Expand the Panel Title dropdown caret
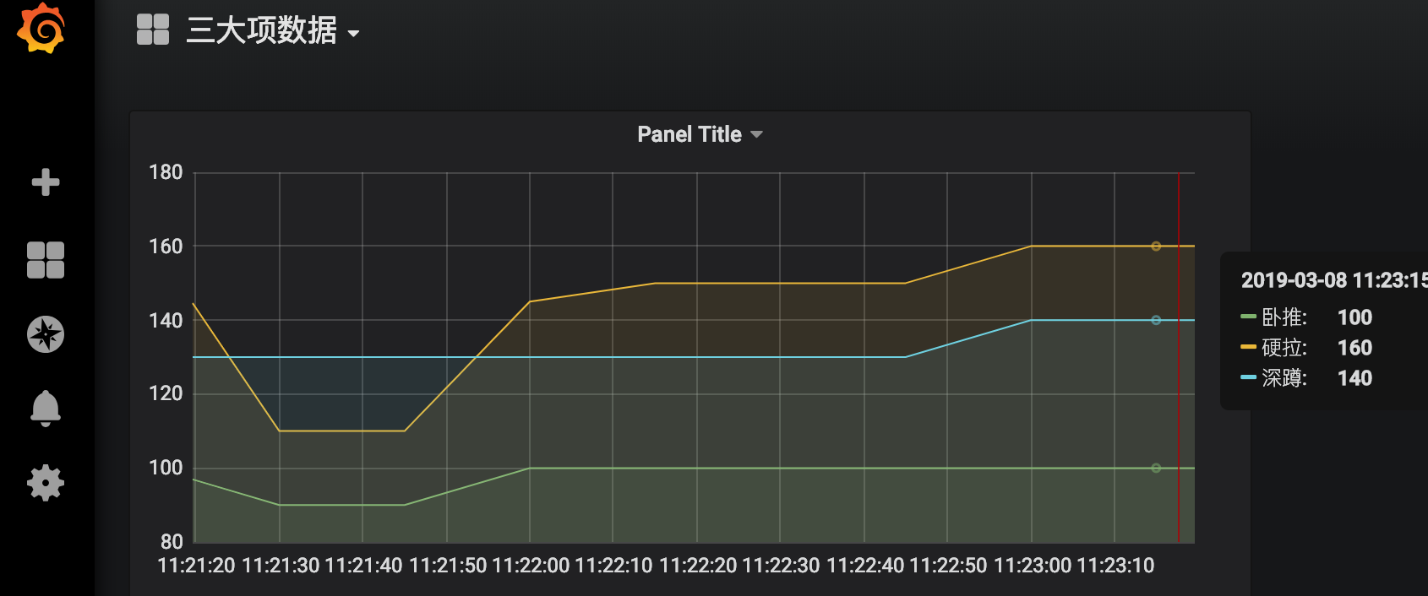Image resolution: width=1428 pixels, height=596 pixels. (756, 135)
